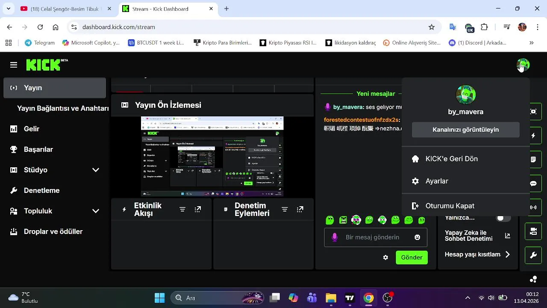Viewport: 547px width, 308px height.
Task: Show hidden system tray icons
Action: [468, 298]
